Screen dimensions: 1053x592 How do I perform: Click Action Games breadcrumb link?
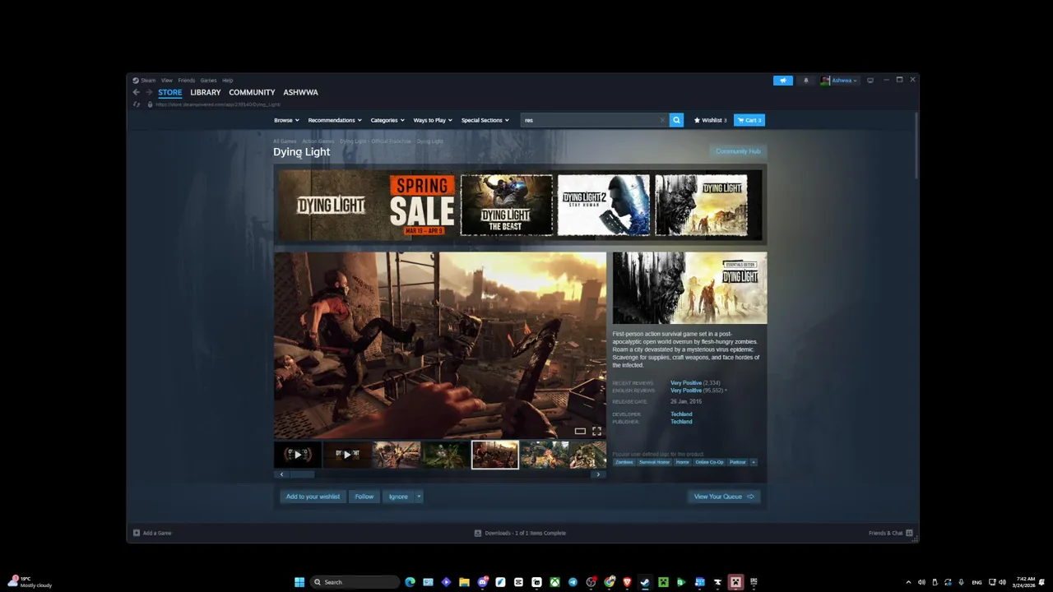tap(318, 141)
